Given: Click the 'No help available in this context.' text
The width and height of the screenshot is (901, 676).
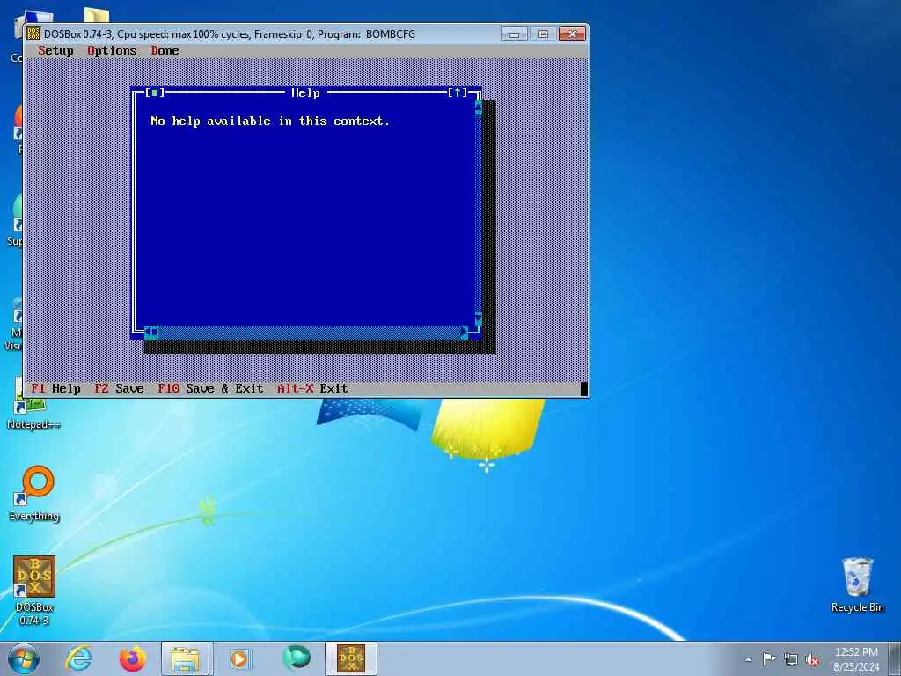Looking at the screenshot, I should pos(270,121).
